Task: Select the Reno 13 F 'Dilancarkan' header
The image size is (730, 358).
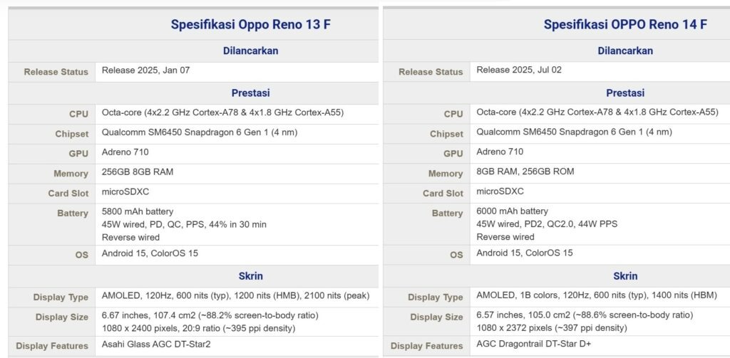Action: pyautogui.click(x=250, y=51)
